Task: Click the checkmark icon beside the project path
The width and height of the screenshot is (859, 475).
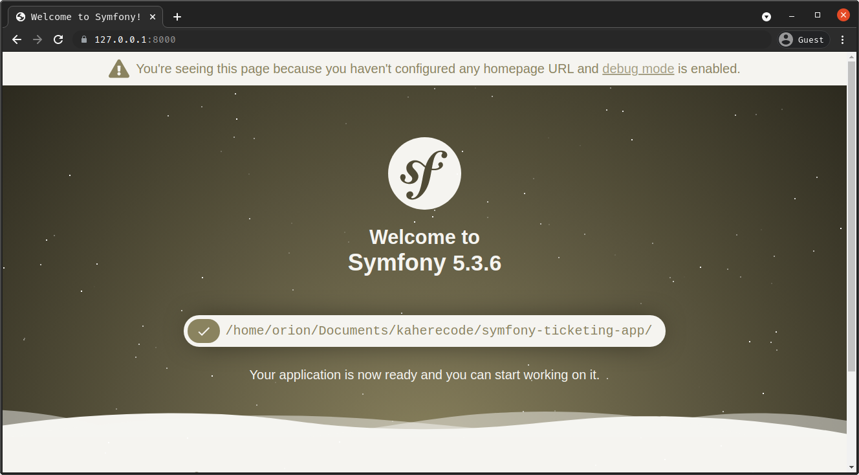Action: [x=204, y=331]
